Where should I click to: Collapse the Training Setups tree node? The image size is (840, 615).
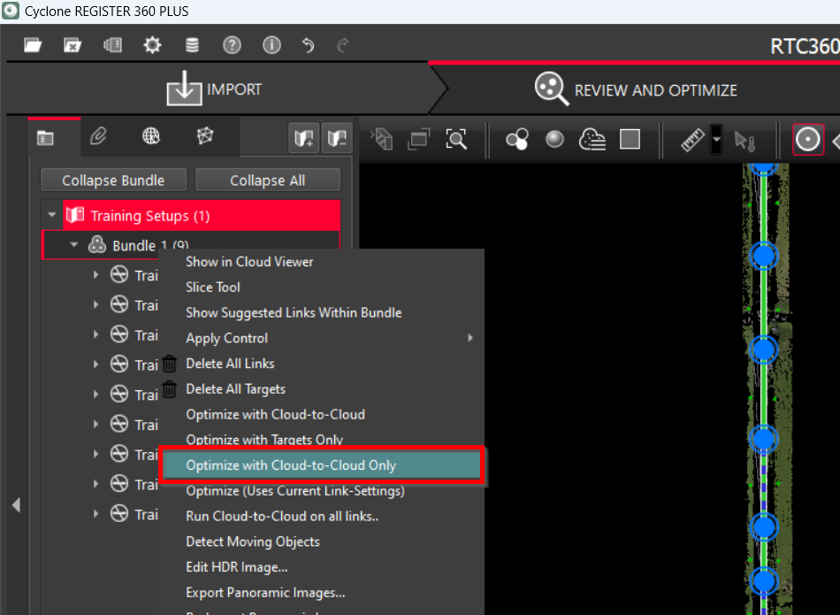click(52, 215)
